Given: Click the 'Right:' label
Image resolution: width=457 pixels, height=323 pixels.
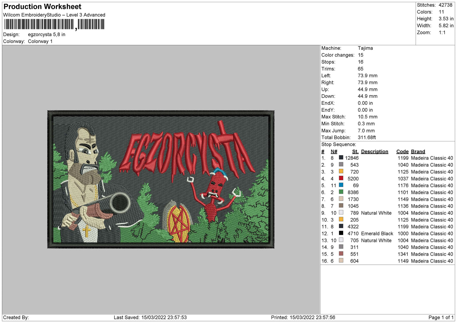Looking at the screenshot, I should pos(328,83).
